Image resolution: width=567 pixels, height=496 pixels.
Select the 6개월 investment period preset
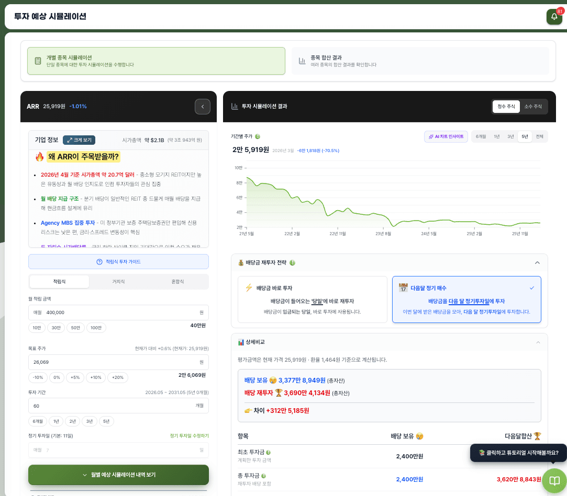point(38,421)
